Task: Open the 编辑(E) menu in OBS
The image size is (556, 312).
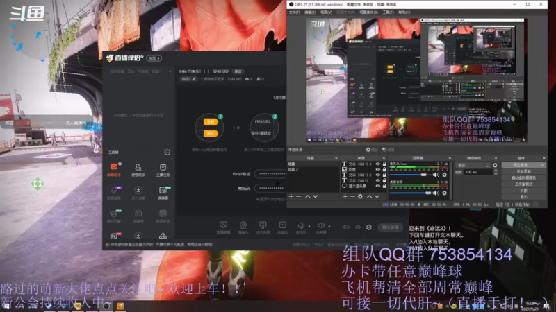Action: (x=310, y=12)
